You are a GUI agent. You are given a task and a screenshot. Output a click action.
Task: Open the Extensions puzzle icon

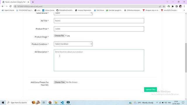(x=173, y=6)
